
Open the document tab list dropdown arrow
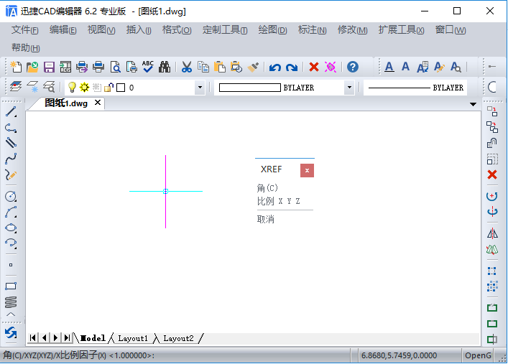[x=473, y=104]
